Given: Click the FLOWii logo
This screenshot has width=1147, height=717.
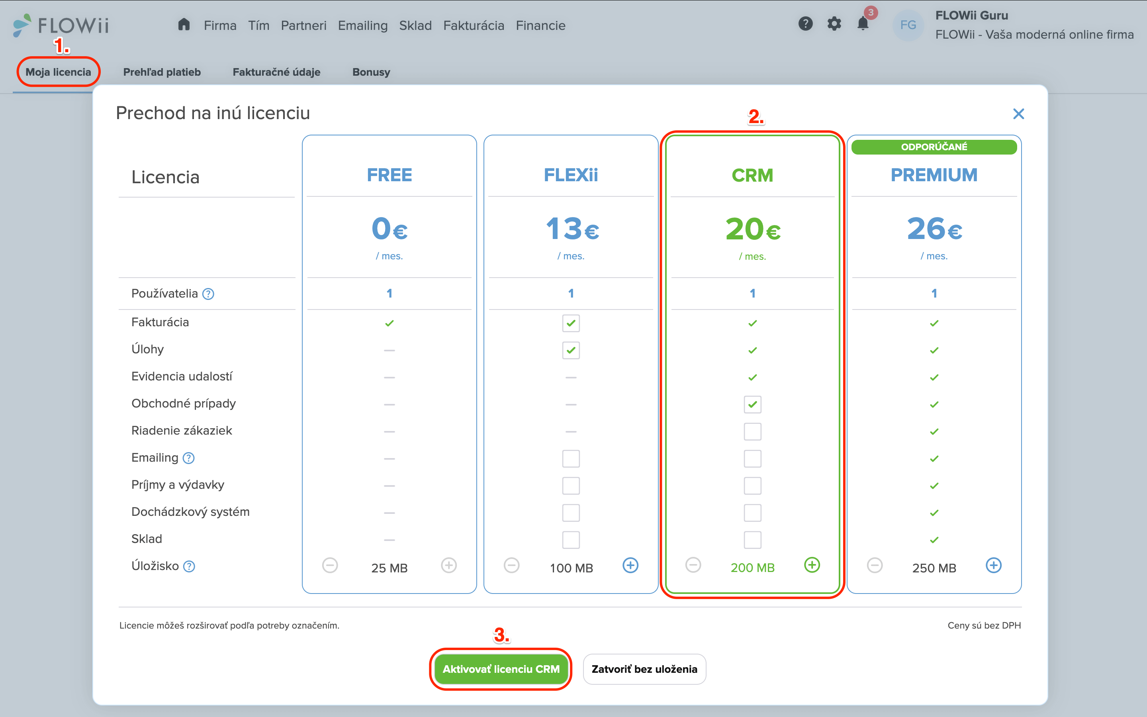Looking at the screenshot, I should (x=61, y=25).
